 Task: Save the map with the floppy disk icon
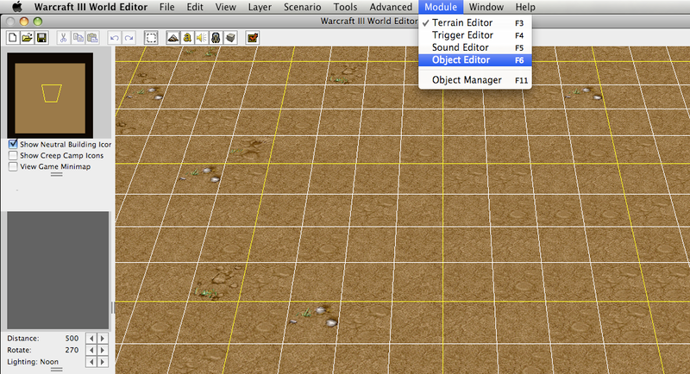(x=41, y=38)
